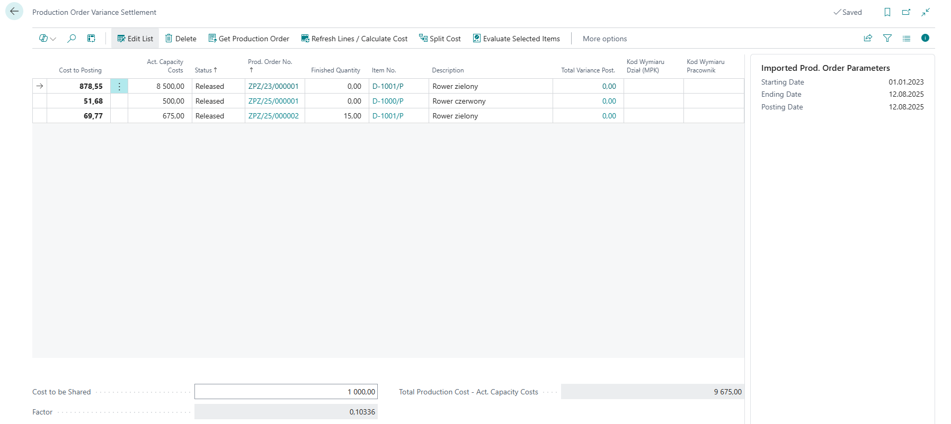The width and height of the screenshot is (951, 424).
Task: Click the Cost to be Shared field
Action: click(286, 392)
